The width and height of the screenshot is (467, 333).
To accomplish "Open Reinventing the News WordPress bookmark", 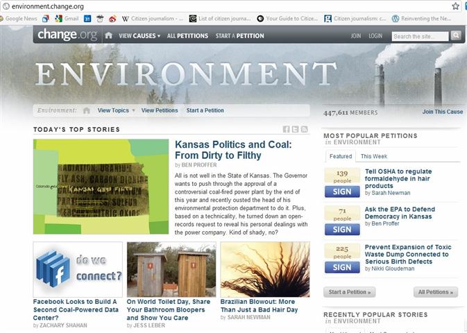I will tap(422, 19).
